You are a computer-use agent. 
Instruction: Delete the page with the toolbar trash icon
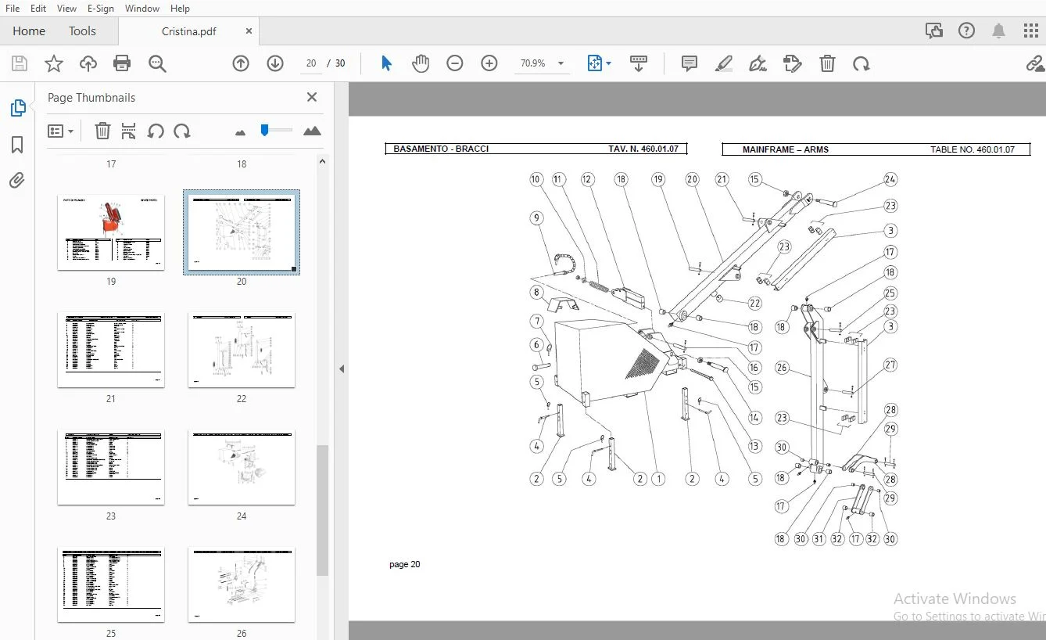pyautogui.click(x=827, y=63)
